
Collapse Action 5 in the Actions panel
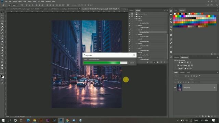pyautogui.click(x=136, y=39)
